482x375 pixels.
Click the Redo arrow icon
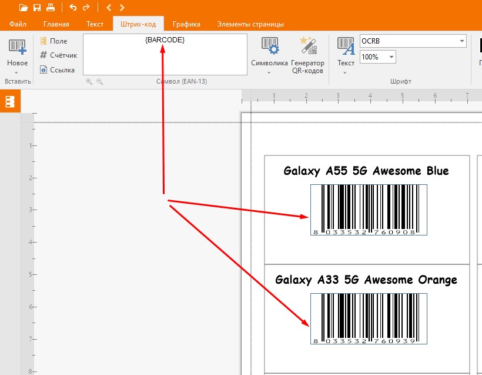(86, 8)
